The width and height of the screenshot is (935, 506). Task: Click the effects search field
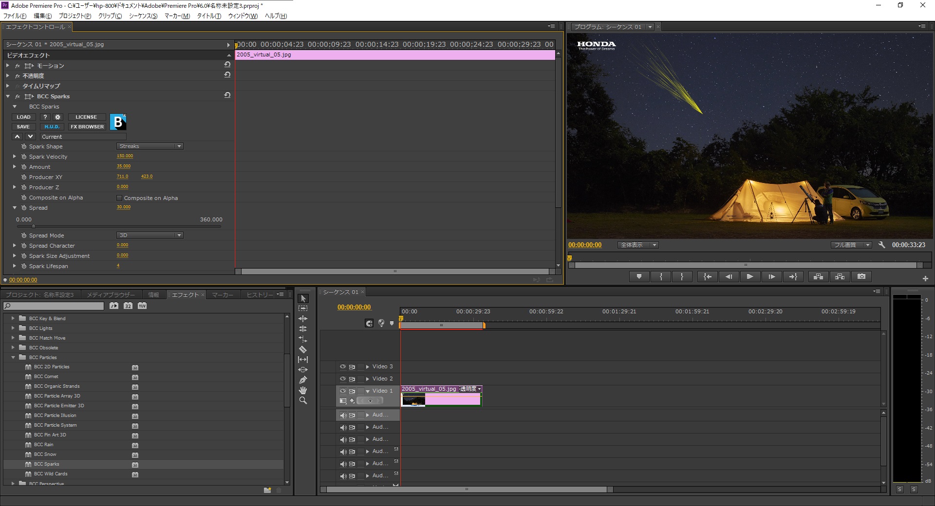point(54,306)
